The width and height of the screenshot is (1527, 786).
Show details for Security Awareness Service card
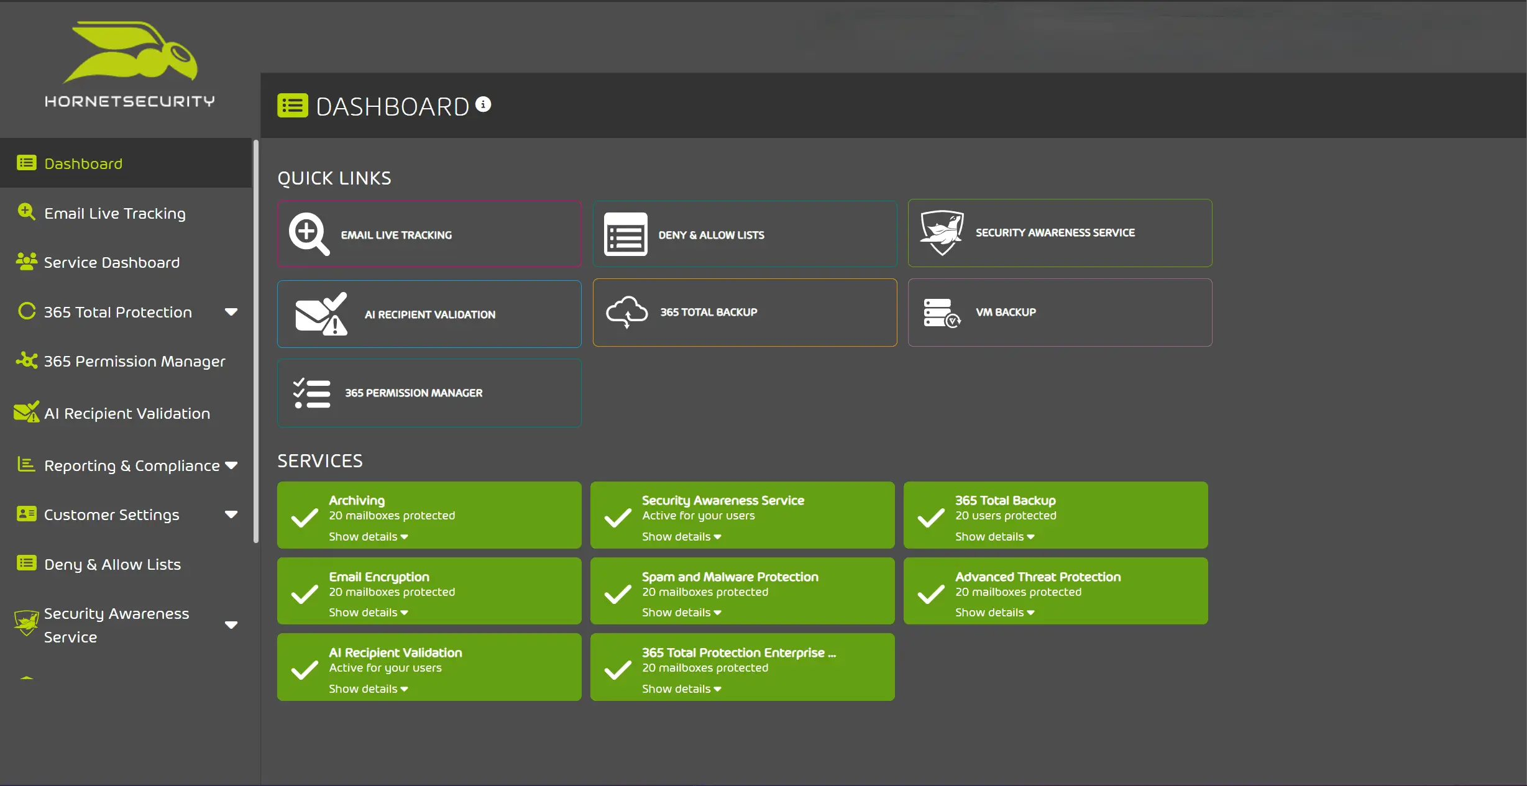[682, 536]
